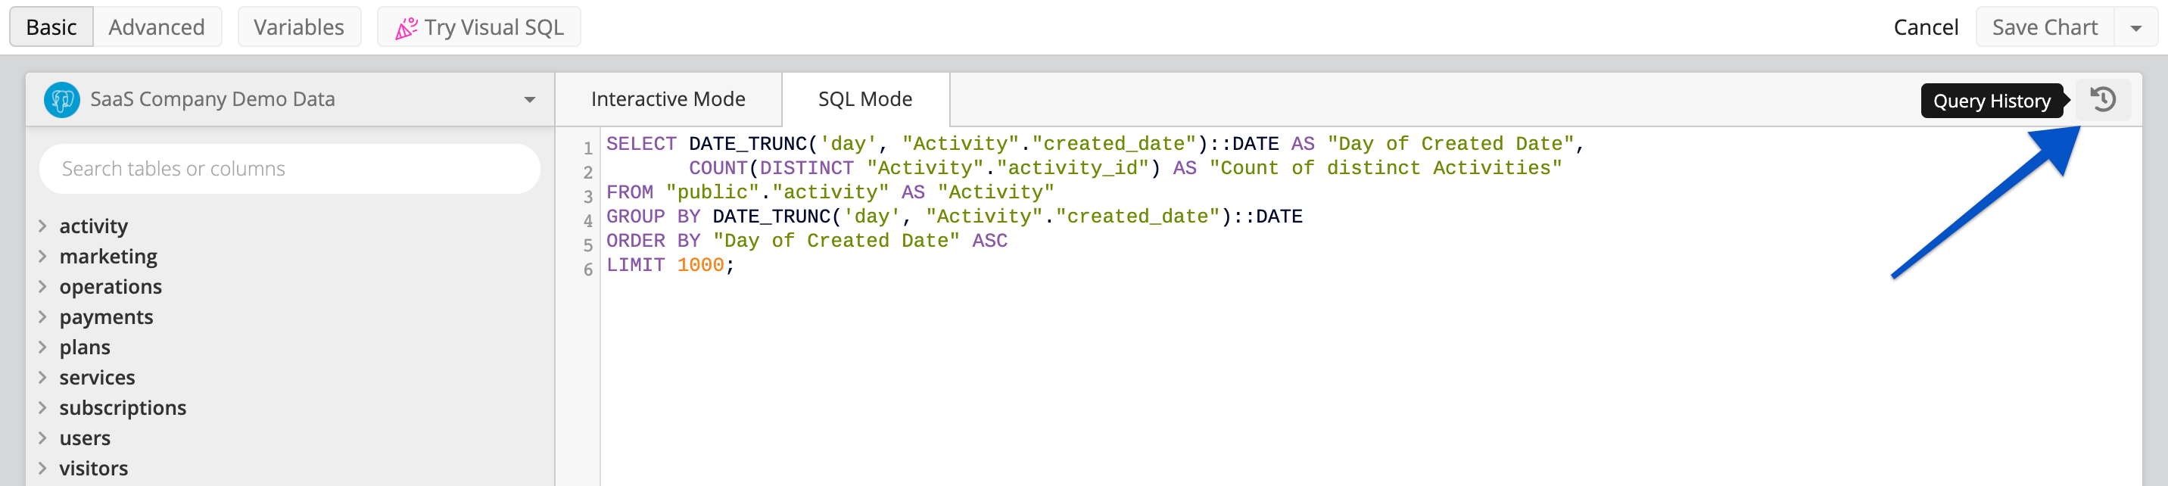Click COUNT function on line 2
2168x486 pixels.
pyautogui.click(x=718, y=169)
